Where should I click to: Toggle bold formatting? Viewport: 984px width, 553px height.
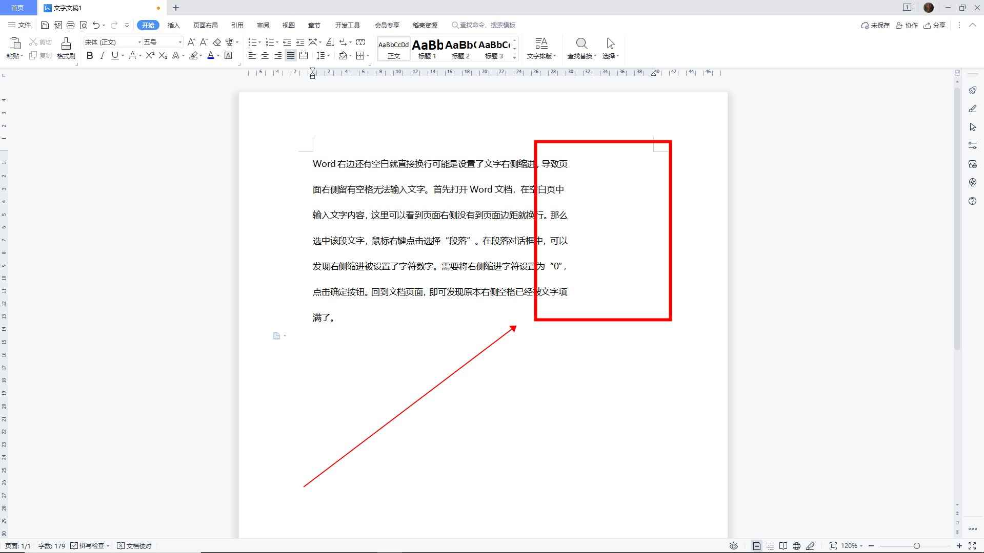pyautogui.click(x=90, y=56)
